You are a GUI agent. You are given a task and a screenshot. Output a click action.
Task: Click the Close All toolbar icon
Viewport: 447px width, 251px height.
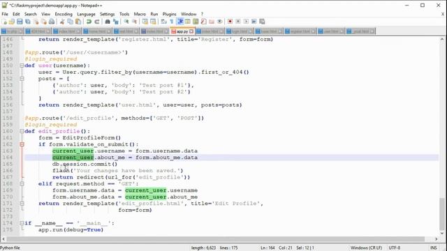click(x=43, y=22)
